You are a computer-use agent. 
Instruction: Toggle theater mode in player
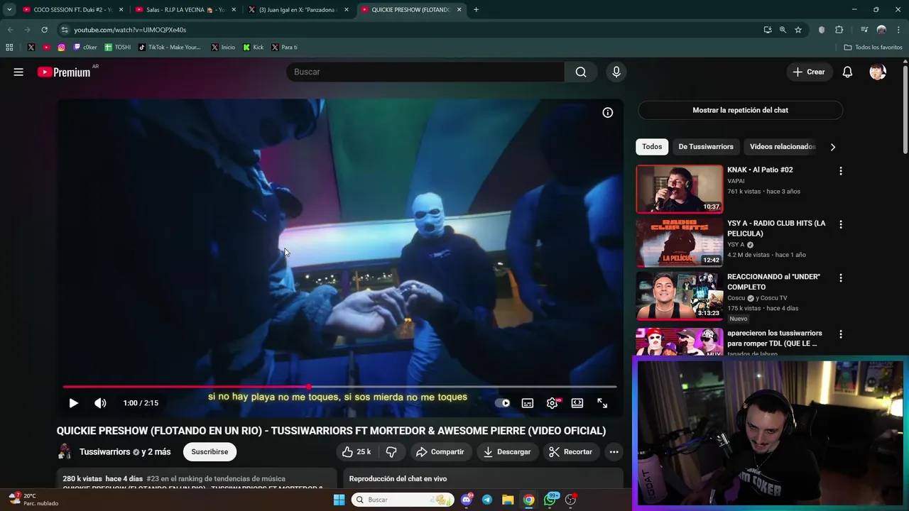pos(577,403)
